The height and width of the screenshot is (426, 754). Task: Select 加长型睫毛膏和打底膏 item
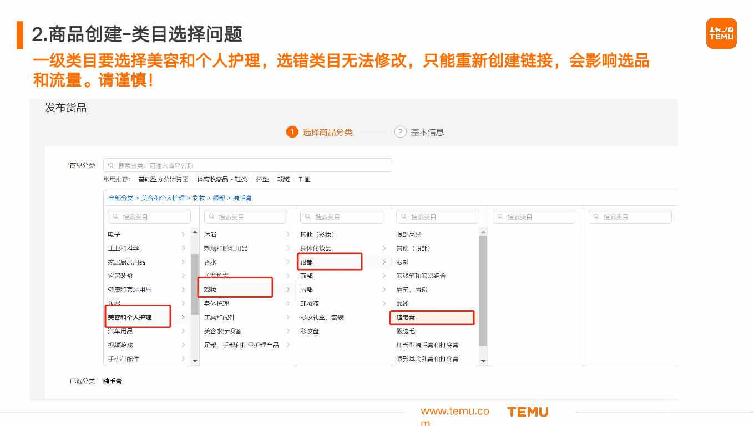click(x=427, y=345)
